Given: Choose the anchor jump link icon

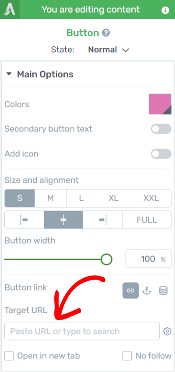Looking at the screenshot, I should point(147,291).
